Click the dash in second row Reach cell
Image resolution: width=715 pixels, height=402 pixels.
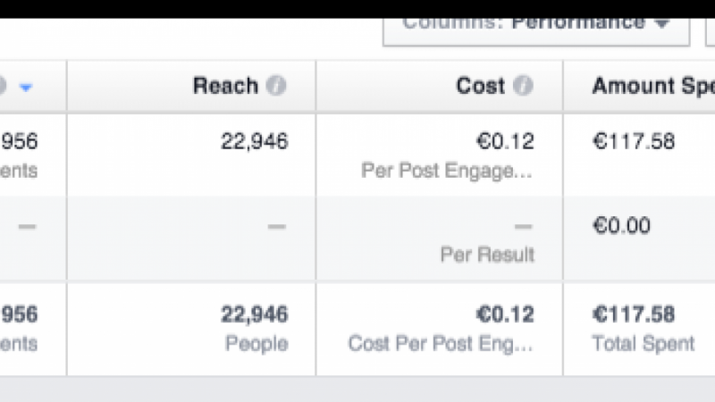coord(276,226)
